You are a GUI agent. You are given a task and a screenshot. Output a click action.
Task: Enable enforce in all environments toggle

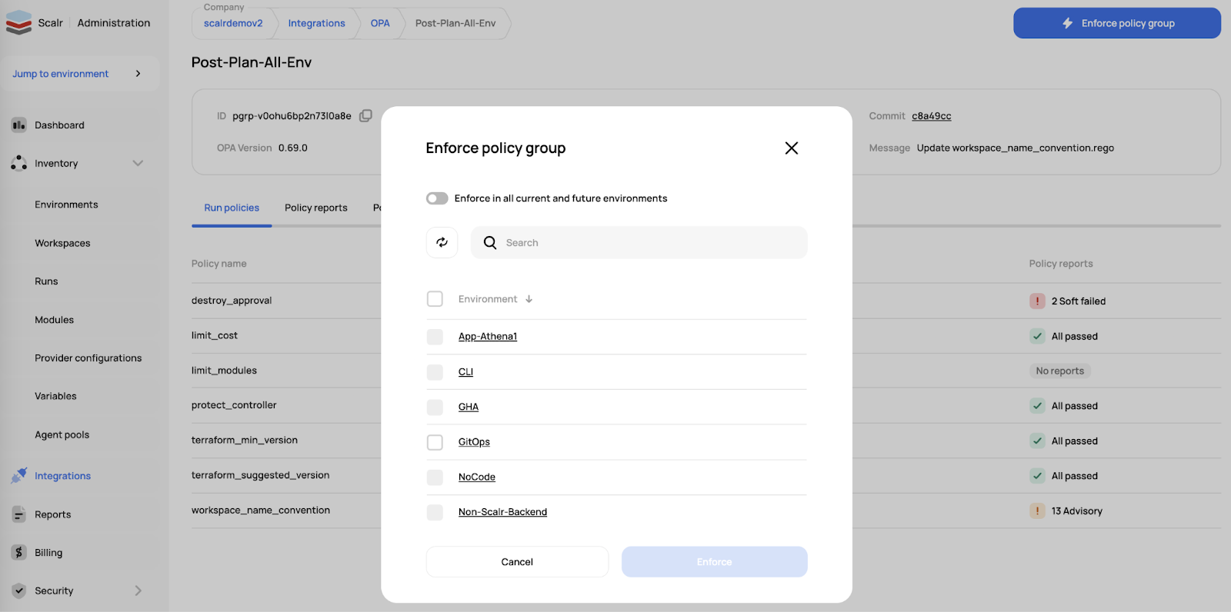click(x=437, y=198)
